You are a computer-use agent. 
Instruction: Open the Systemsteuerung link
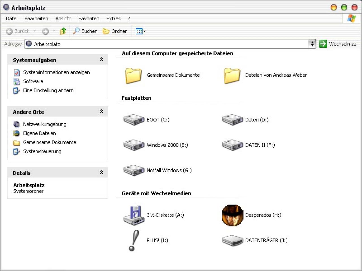(42, 152)
